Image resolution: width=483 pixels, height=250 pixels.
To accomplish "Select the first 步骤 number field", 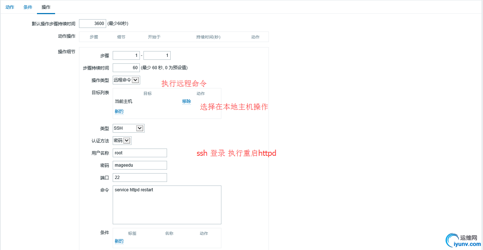I will tap(126, 55).
